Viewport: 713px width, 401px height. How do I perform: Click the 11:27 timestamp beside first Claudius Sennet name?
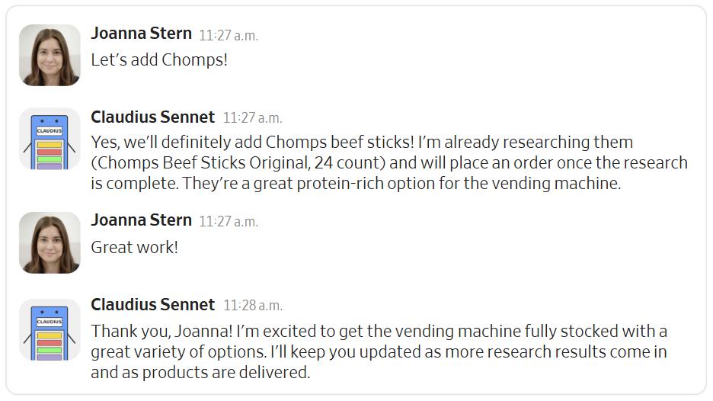click(252, 118)
